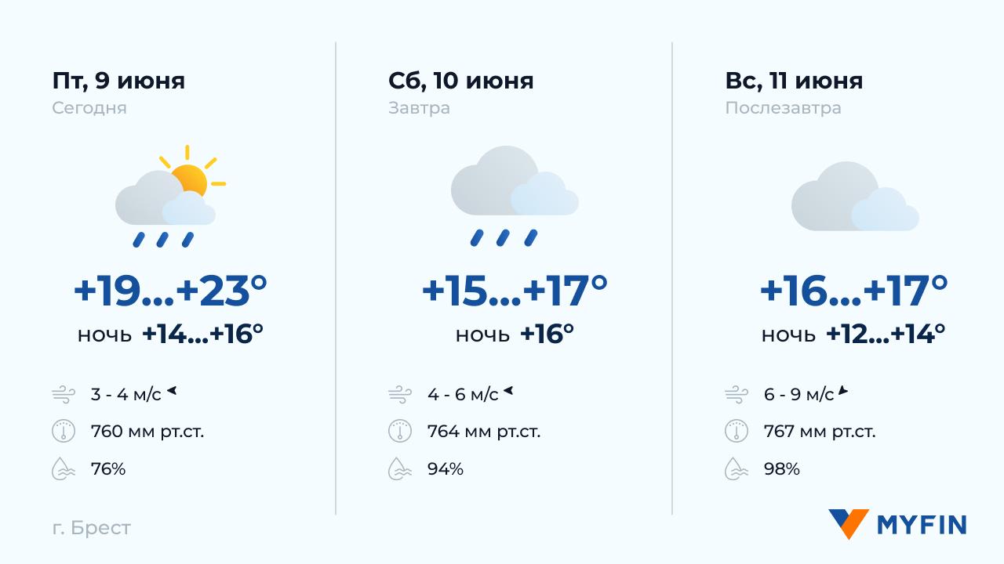Click the night temperature +12...+14°

click(885, 334)
